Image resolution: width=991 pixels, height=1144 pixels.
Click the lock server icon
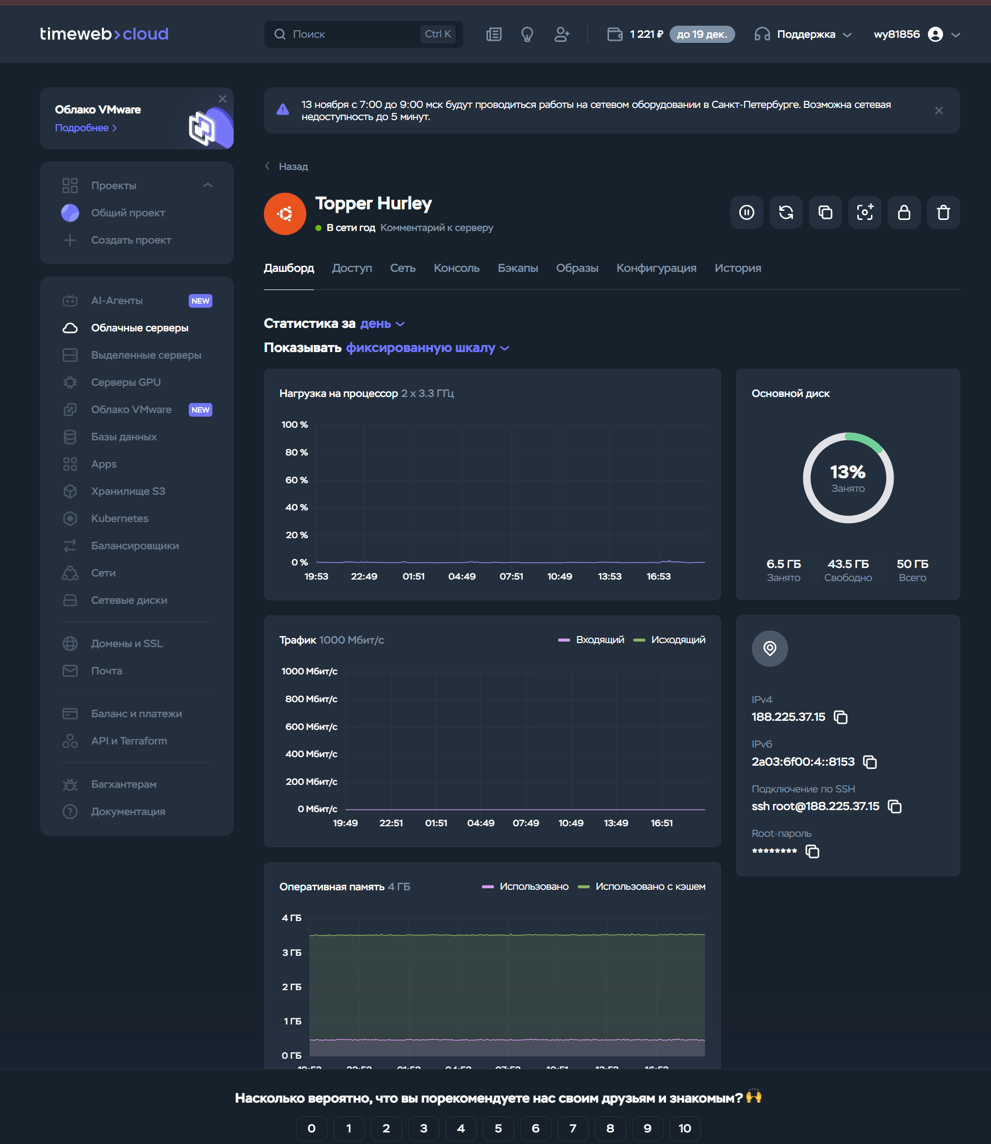904,212
